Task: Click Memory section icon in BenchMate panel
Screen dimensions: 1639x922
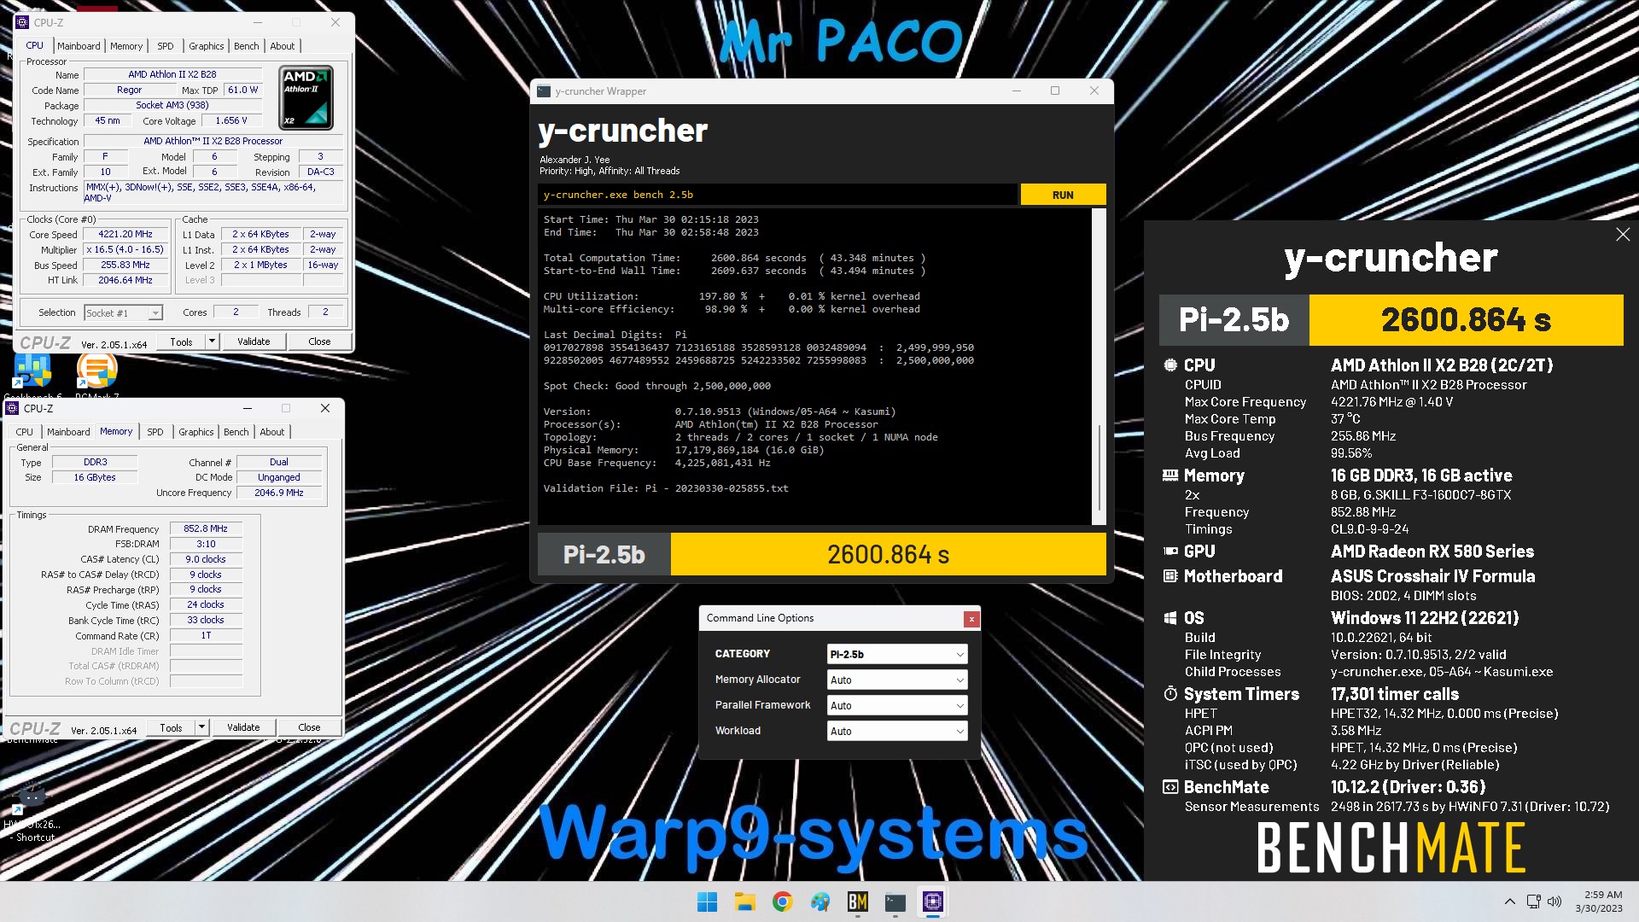Action: pyautogui.click(x=1170, y=476)
